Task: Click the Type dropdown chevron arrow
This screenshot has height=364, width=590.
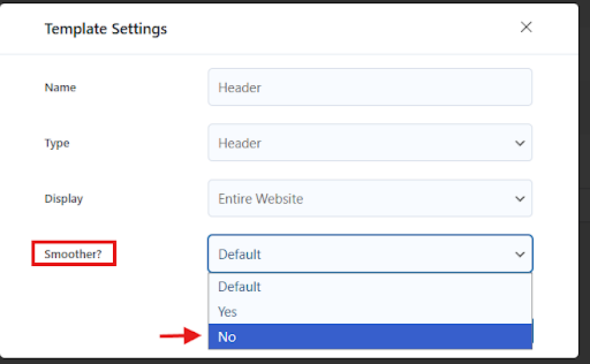Action: [519, 143]
